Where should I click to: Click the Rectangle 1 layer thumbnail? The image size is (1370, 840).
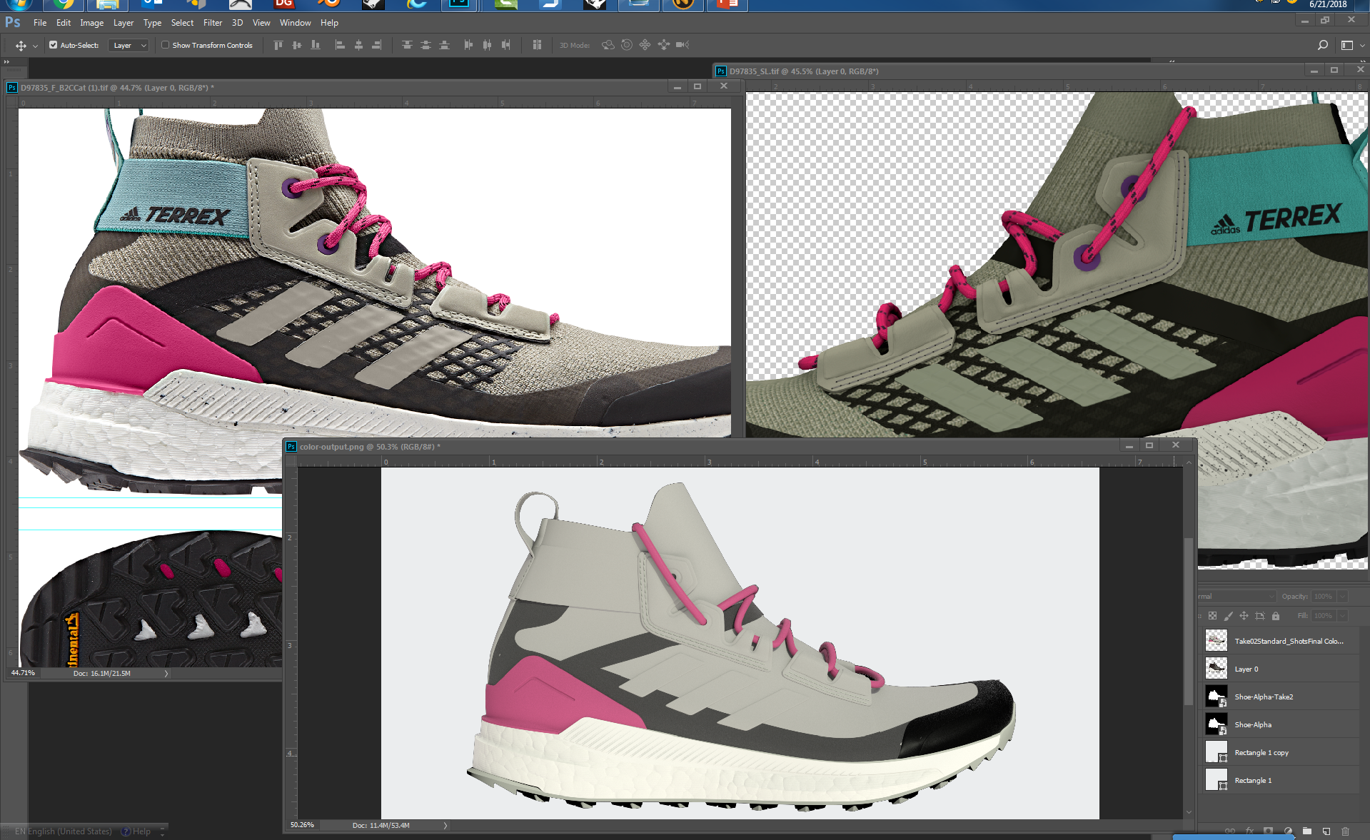tap(1217, 779)
